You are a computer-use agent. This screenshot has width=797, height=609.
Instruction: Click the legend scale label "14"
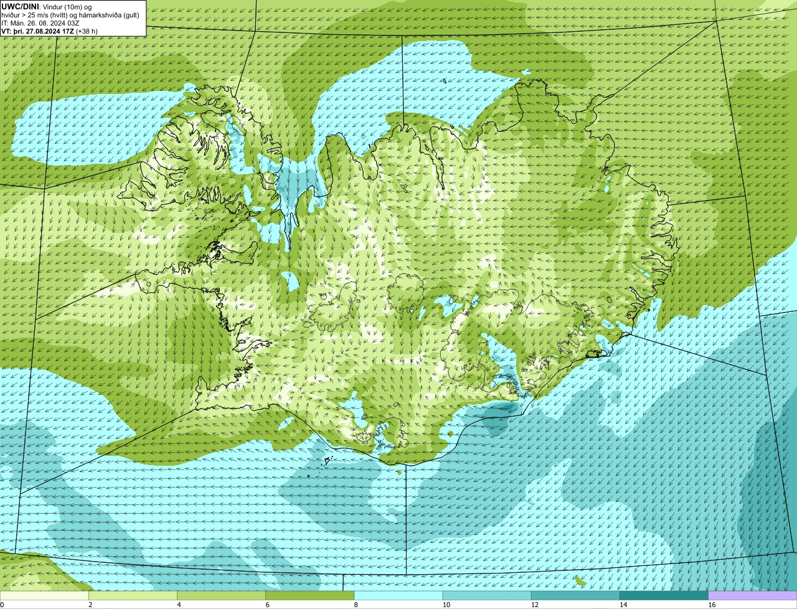623,605
